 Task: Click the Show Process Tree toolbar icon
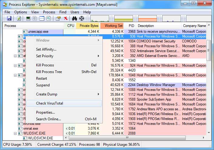[35, 18]
